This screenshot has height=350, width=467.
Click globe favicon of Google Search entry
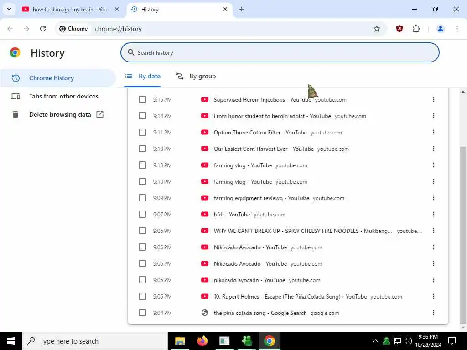(205, 313)
